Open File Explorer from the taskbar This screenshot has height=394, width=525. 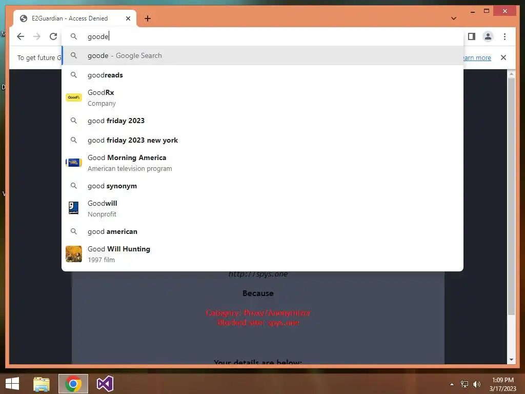[x=42, y=384]
